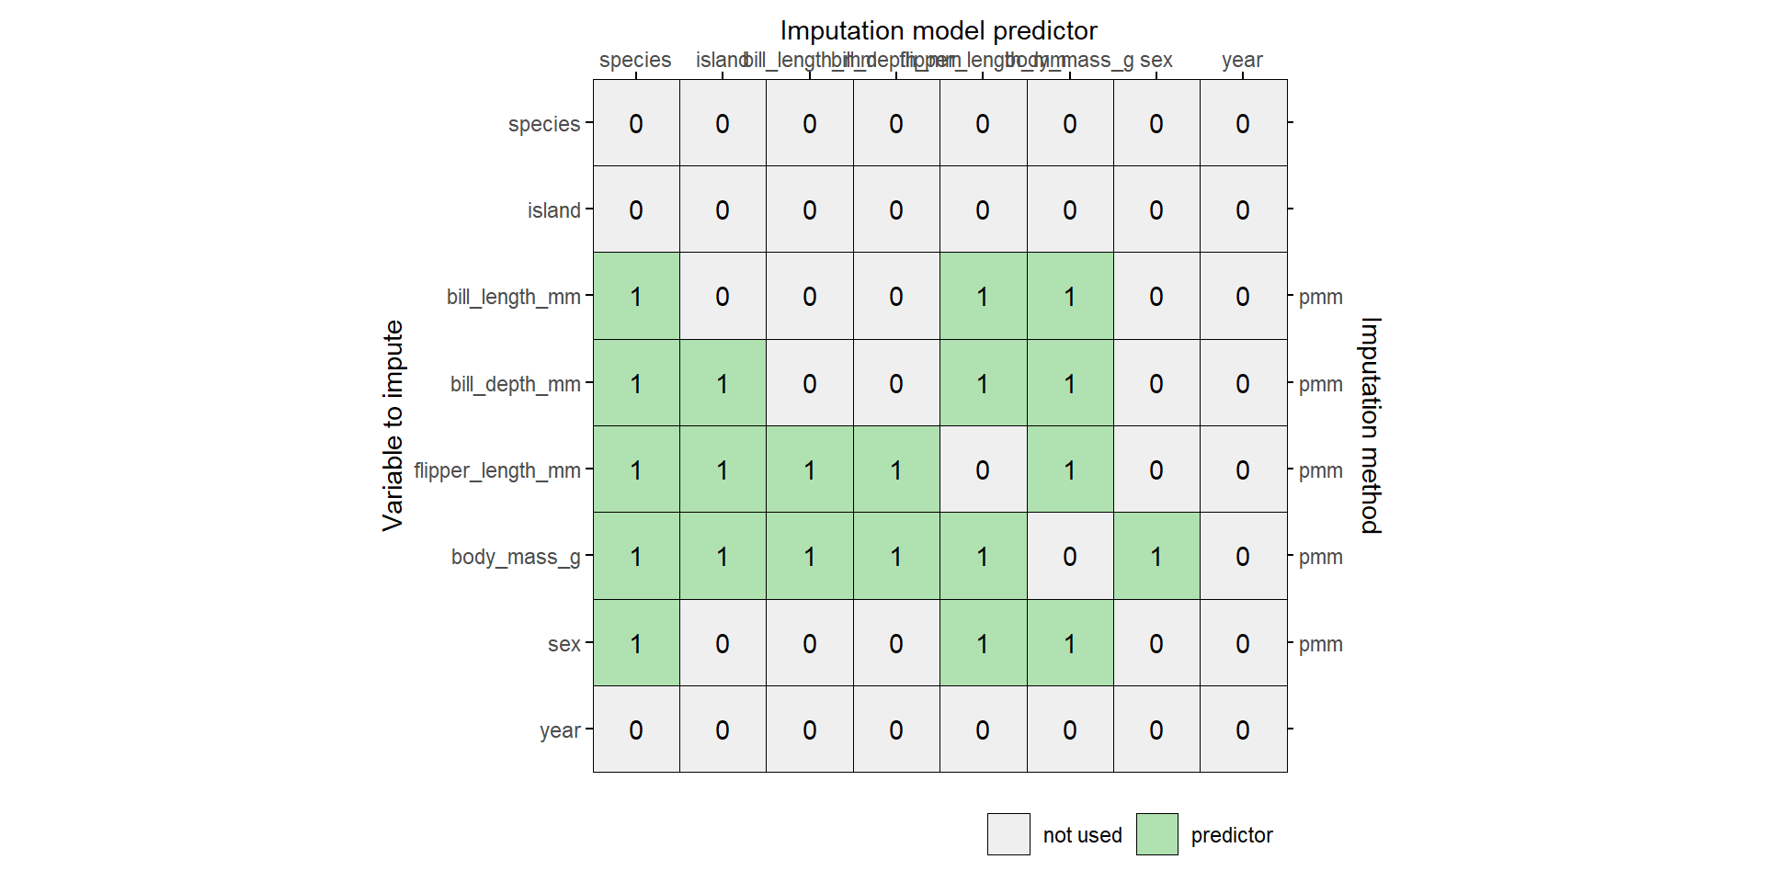Click the 'Imputation method' right axis title
This screenshot has width=1765, height=882.
[1370, 425]
